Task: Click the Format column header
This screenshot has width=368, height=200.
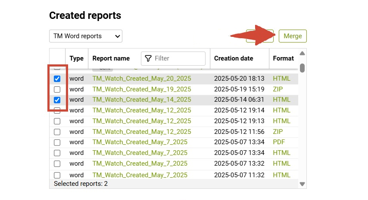Action: tap(283, 58)
